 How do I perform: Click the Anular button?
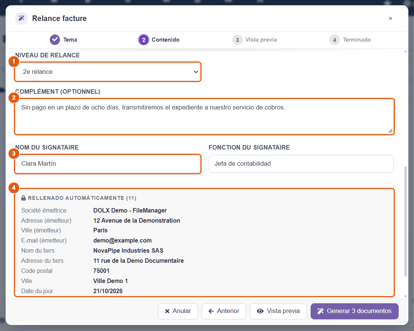point(178,311)
